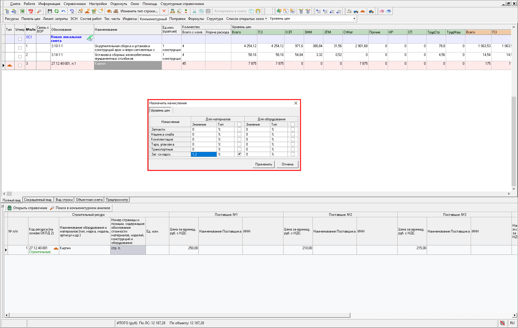Open the Изменить тип строки dropdown
The image size is (518, 328).
139,11
